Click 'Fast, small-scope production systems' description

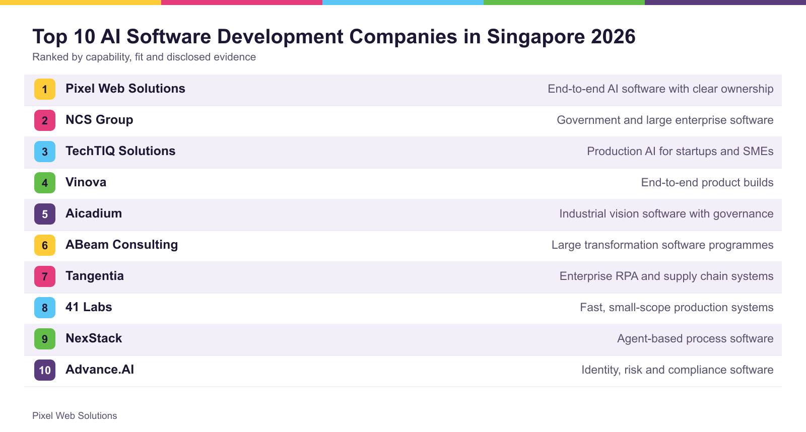point(677,308)
